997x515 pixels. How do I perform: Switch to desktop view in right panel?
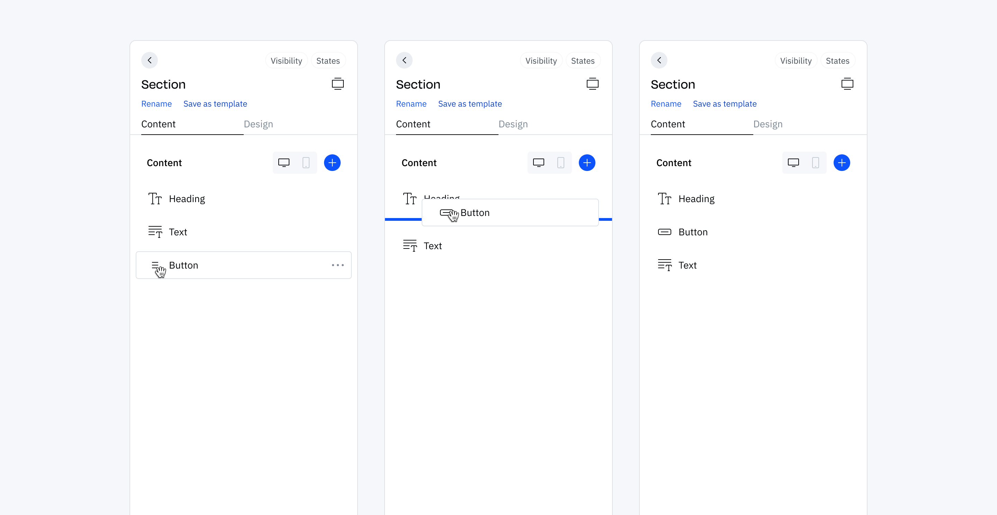[x=793, y=163]
